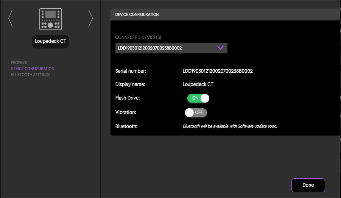This screenshot has width=341, height=198.
Task: Go to next device with right arrow
Action: coord(90,18)
